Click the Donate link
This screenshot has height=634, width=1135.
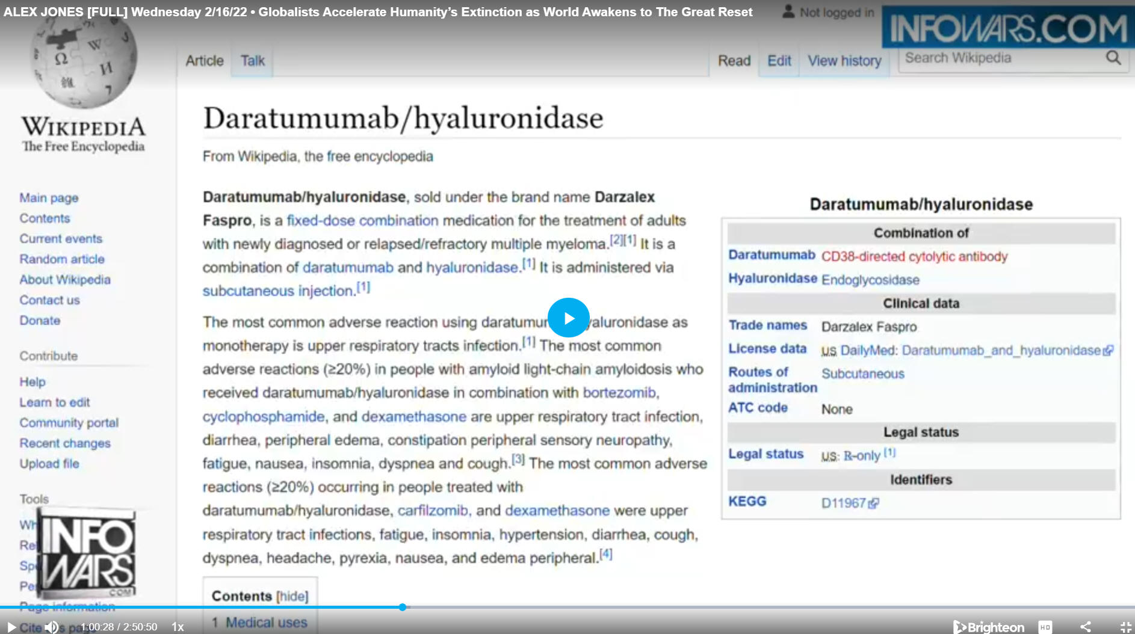pyautogui.click(x=40, y=321)
